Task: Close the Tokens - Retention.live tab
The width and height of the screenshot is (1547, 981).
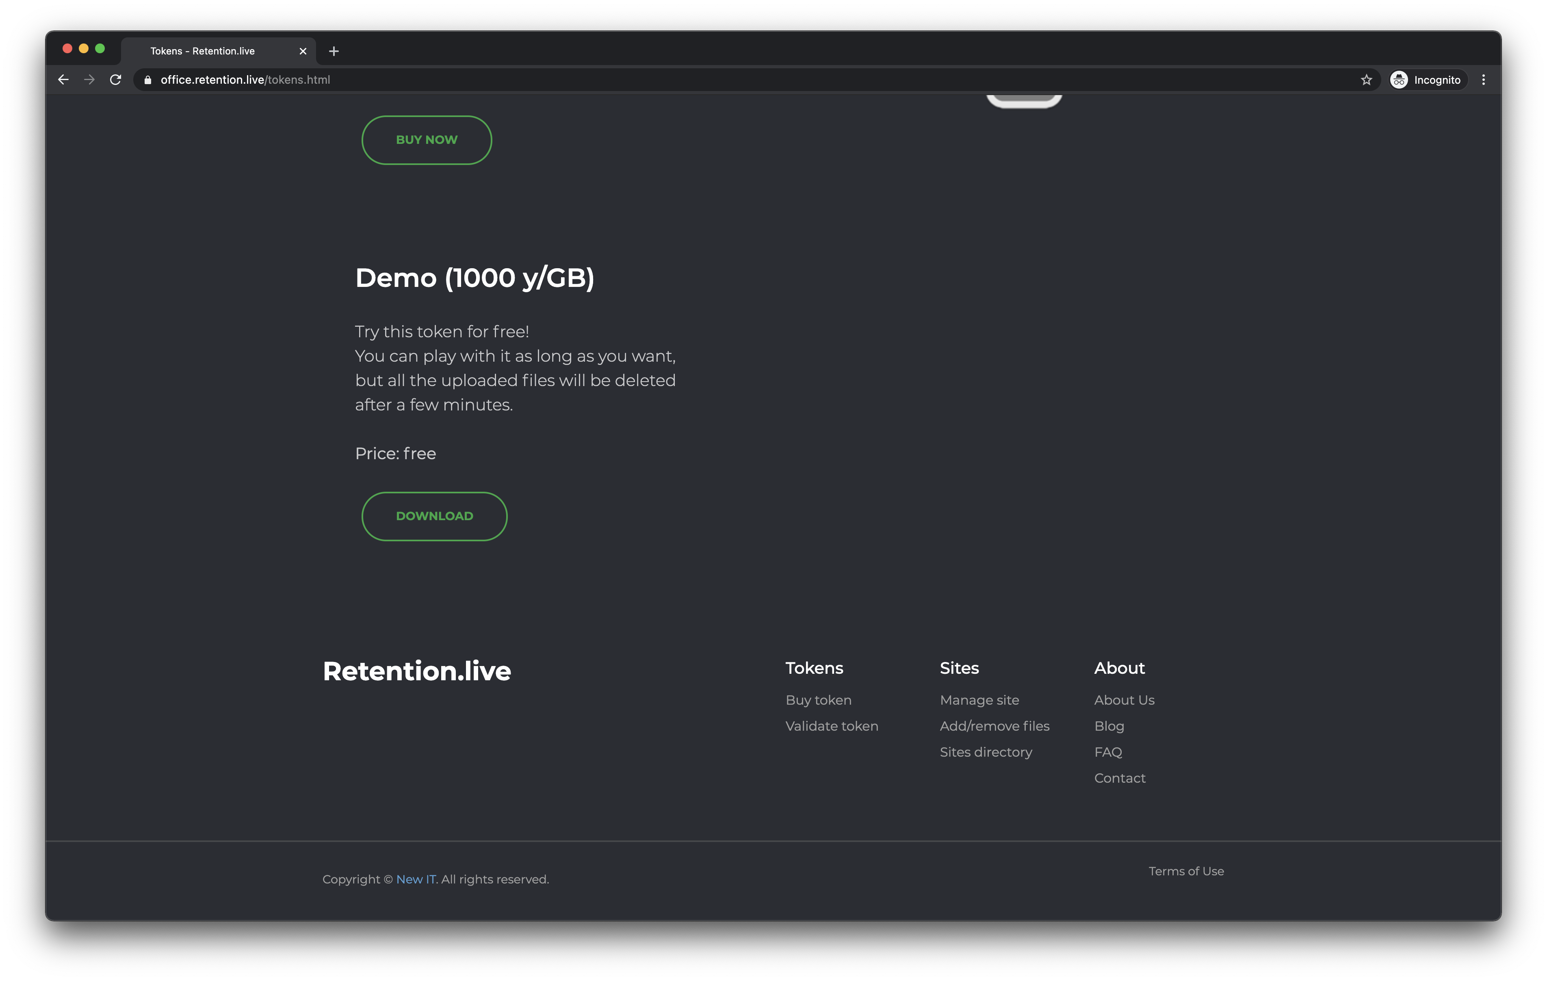Action: [303, 52]
